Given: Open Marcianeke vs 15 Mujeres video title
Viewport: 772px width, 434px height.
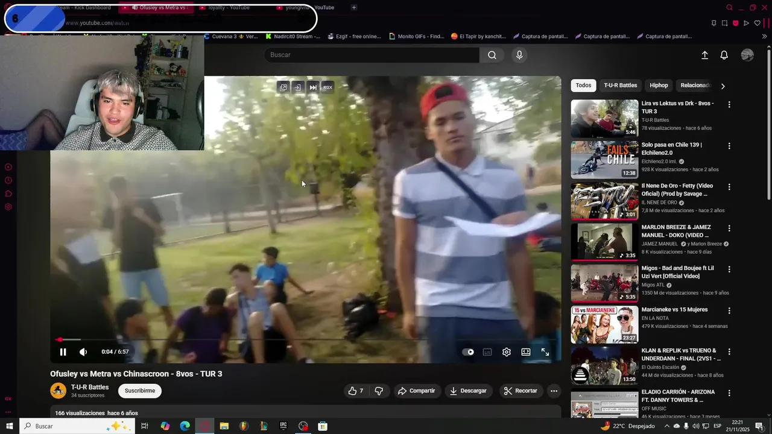Looking at the screenshot, I should (x=674, y=310).
